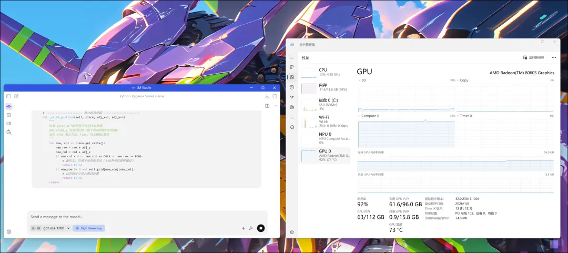Open Task Manager more options three-dot menu

point(553,57)
